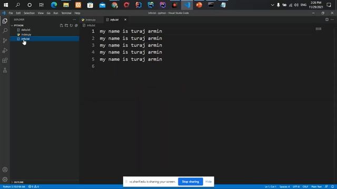Screen dimensions: 337x189
Task: Click Ln 1, Col 1 cursor position
Action: 271,187
